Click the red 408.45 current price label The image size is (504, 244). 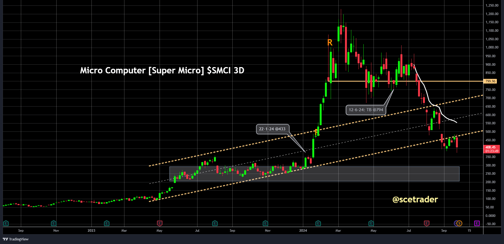(491, 149)
